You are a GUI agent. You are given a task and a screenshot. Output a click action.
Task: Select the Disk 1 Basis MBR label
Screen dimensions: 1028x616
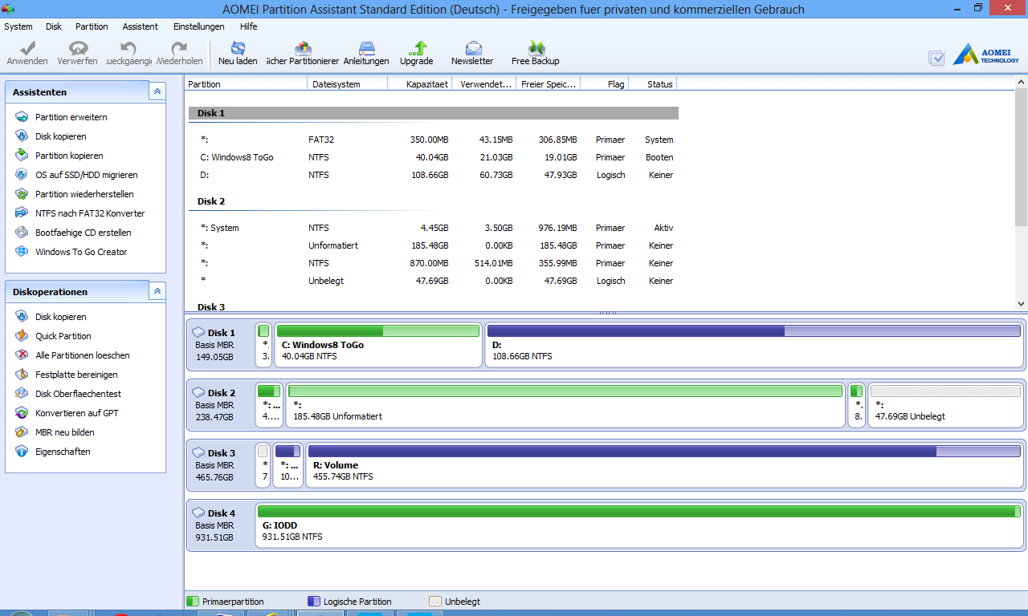click(x=215, y=345)
